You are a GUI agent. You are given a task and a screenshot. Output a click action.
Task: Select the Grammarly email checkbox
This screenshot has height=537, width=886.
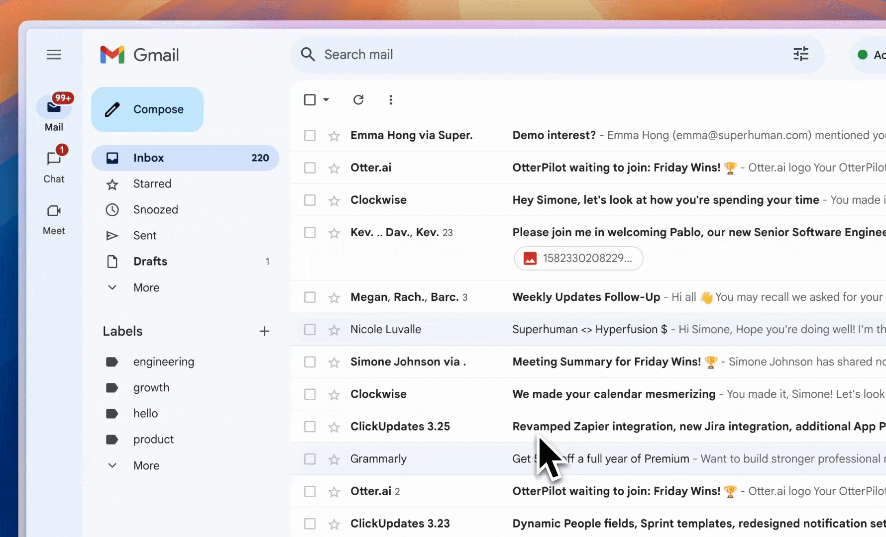point(310,458)
